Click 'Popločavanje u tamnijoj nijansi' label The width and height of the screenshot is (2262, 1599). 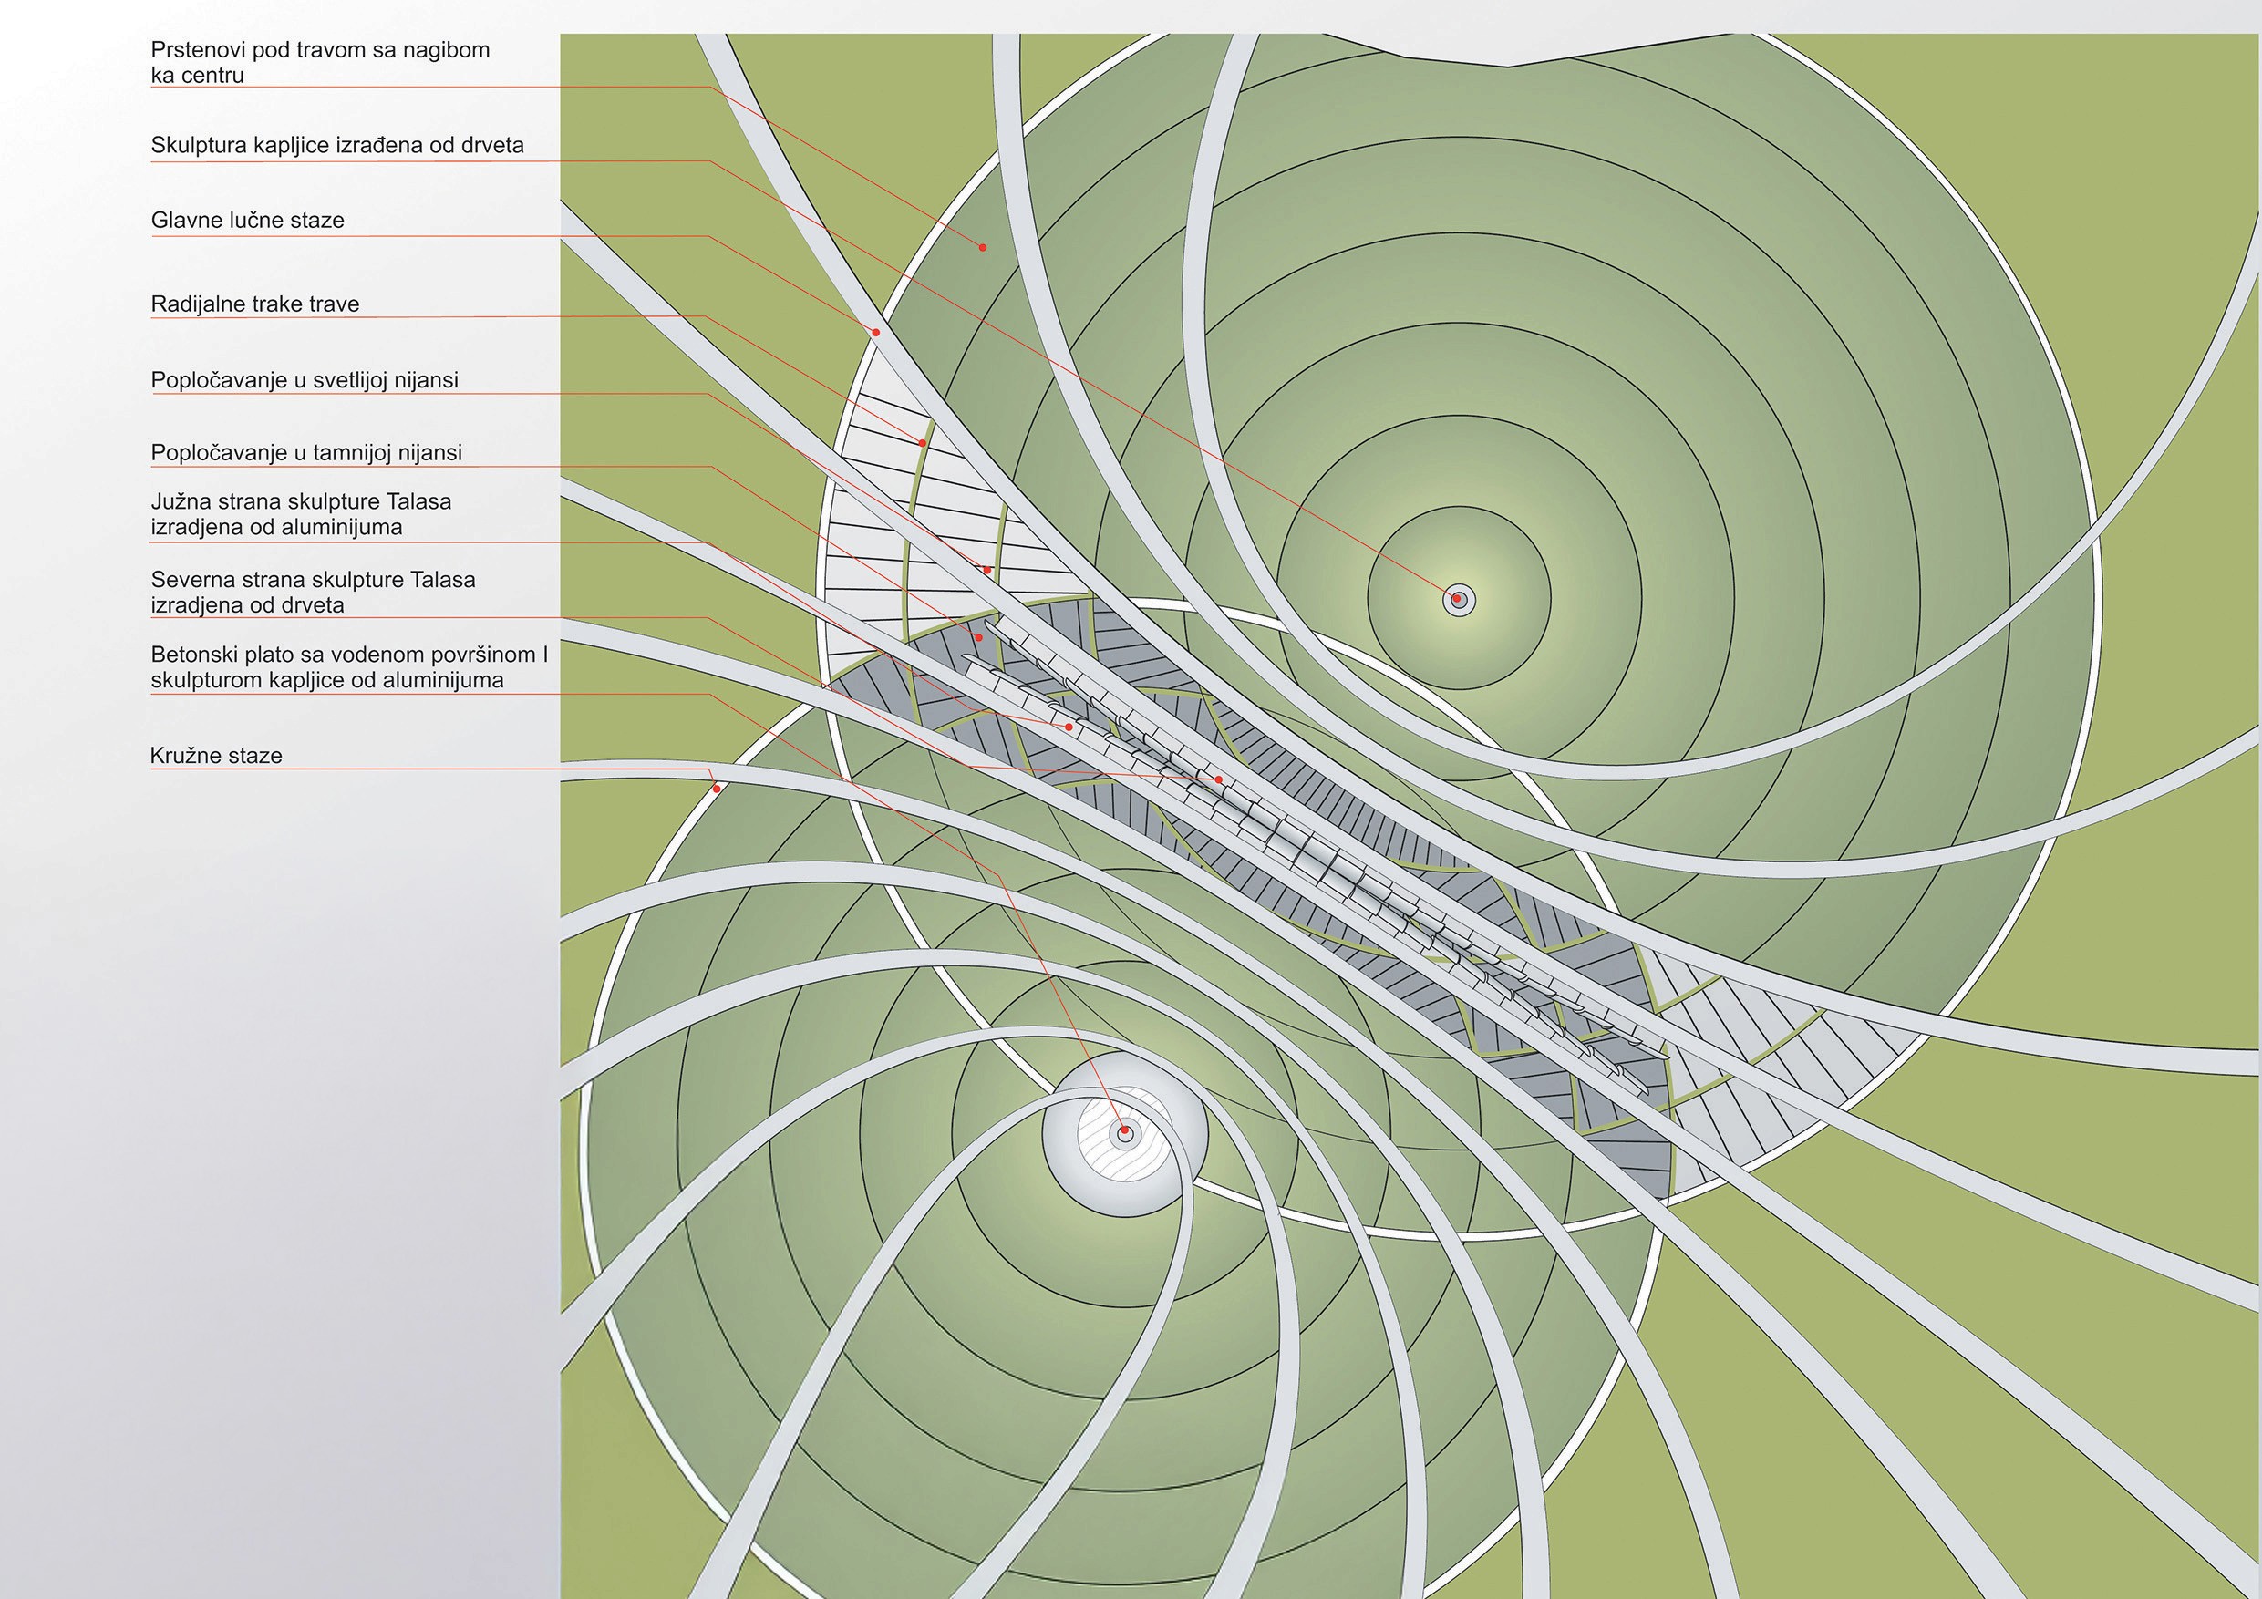click(305, 453)
